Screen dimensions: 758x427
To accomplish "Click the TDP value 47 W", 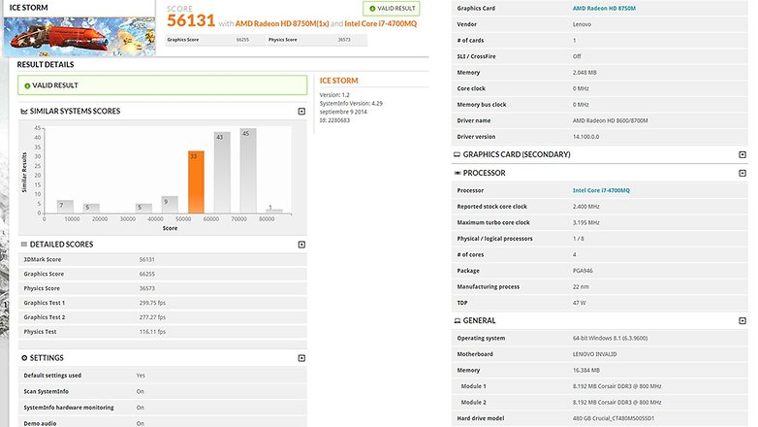I will coord(579,303).
